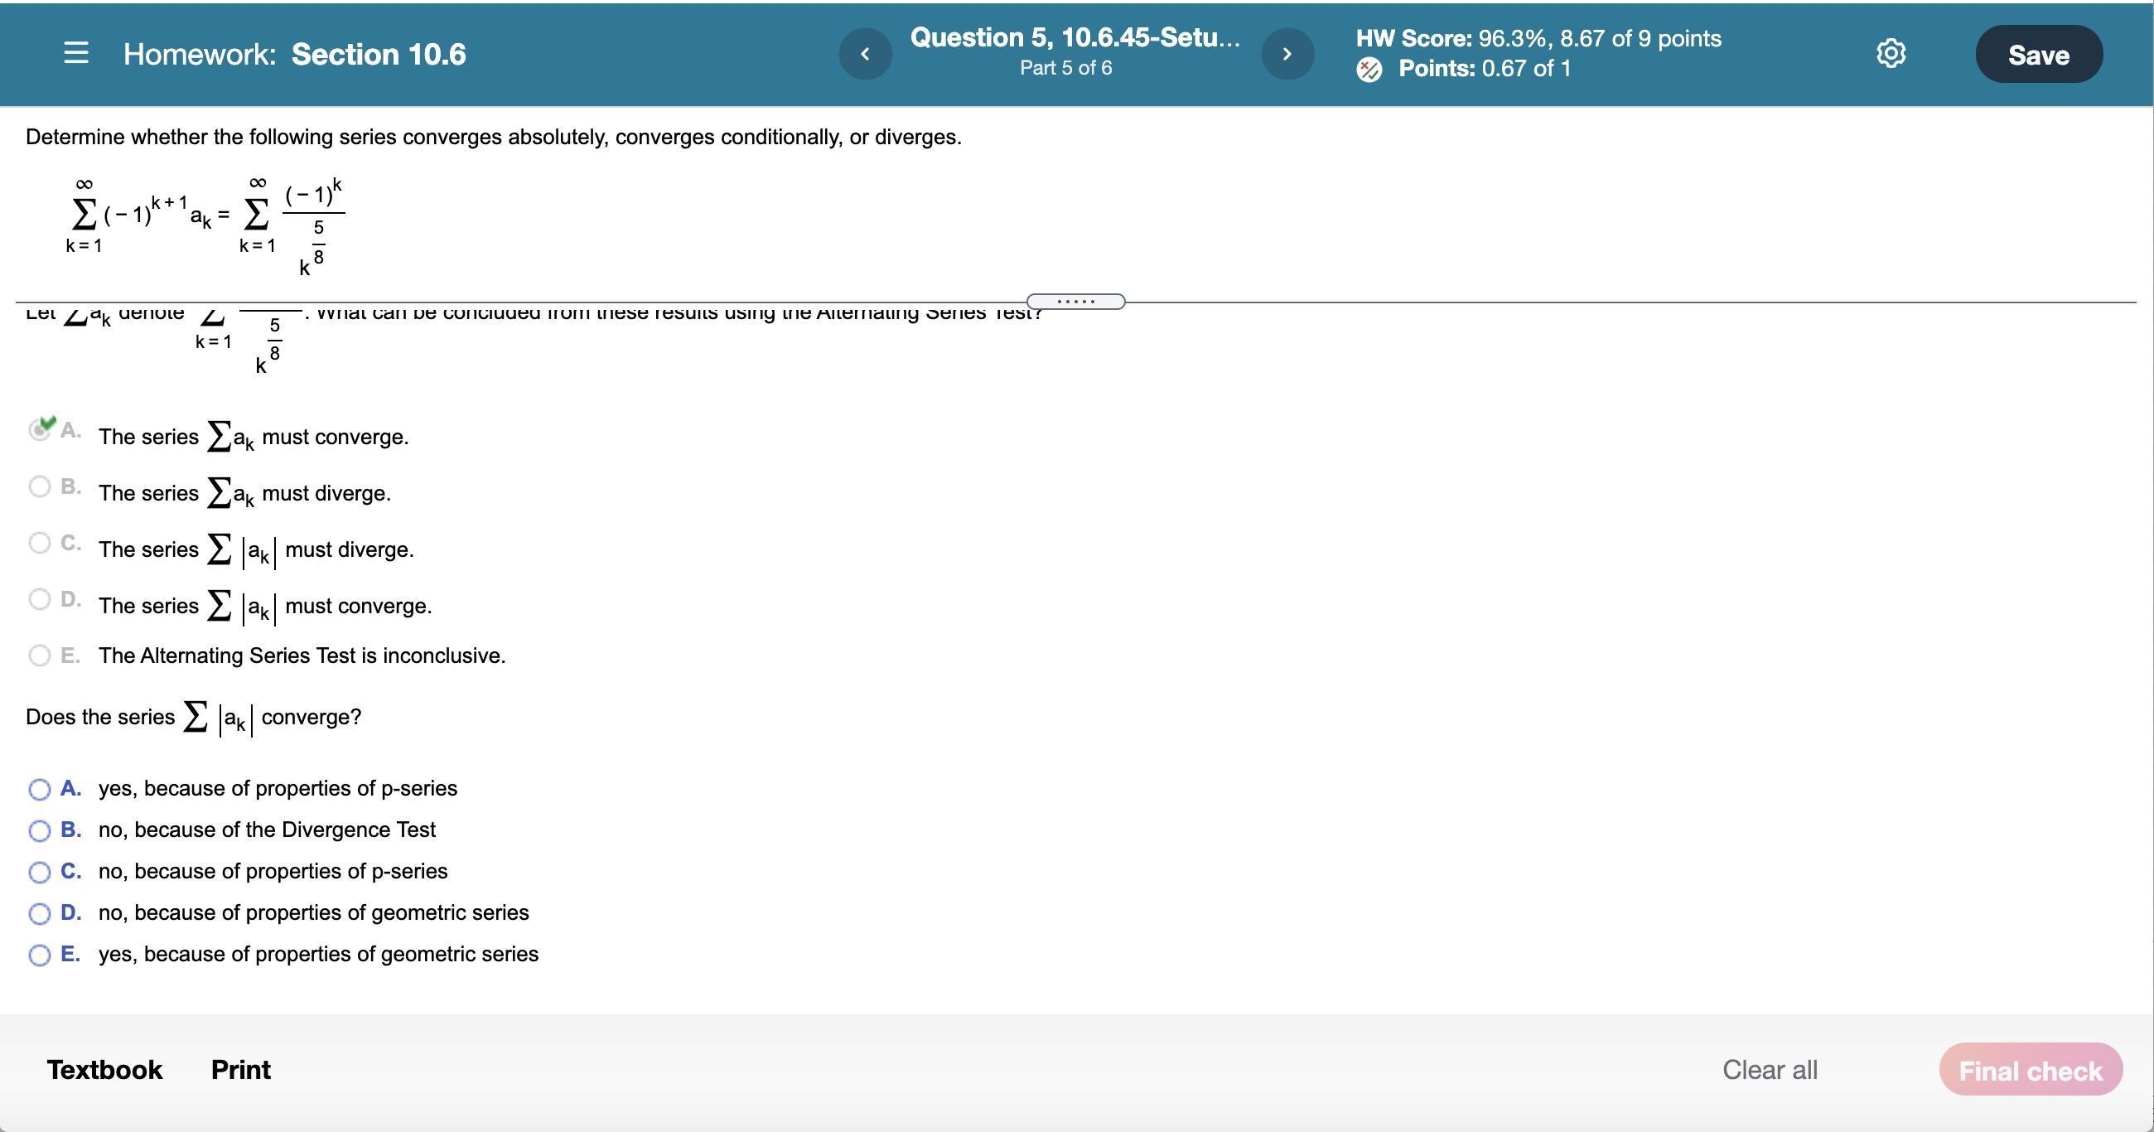
Task: Go to next question arrow
Action: [1287, 55]
